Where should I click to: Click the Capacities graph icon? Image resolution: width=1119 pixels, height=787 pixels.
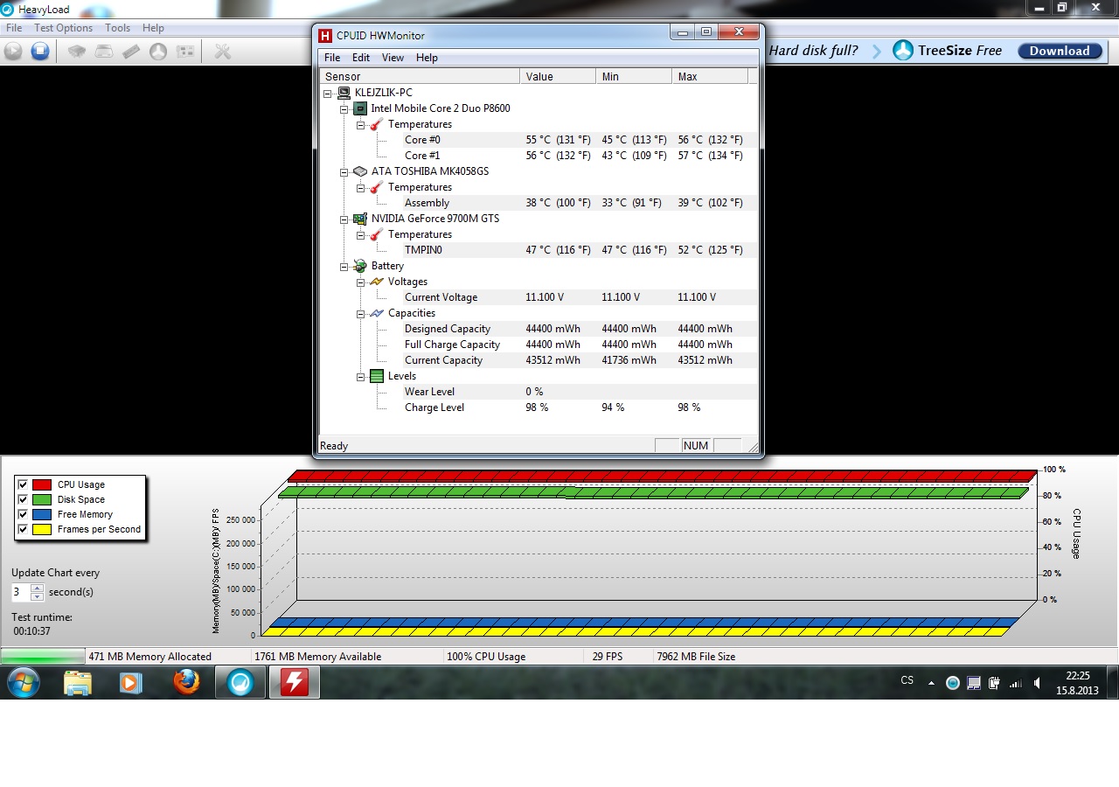[x=377, y=313]
